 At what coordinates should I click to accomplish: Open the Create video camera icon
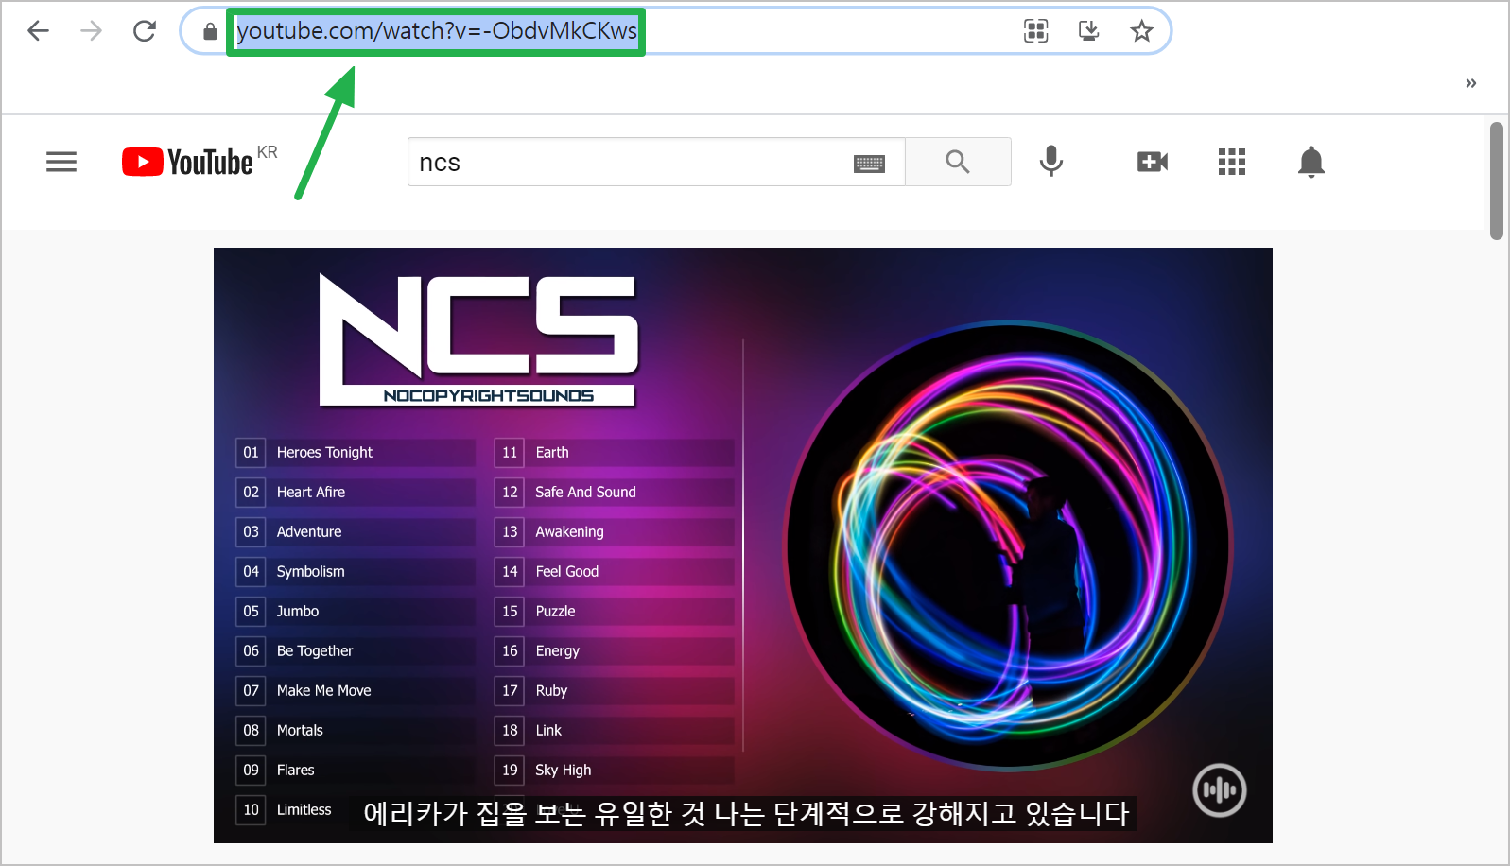(x=1152, y=162)
